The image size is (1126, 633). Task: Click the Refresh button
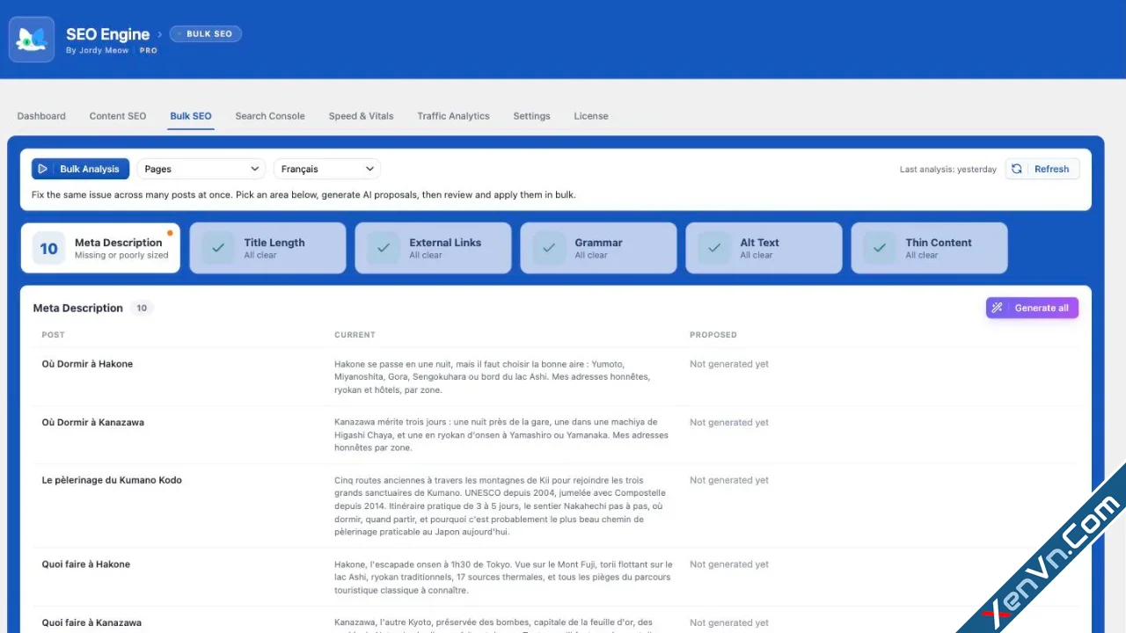[x=1042, y=169]
